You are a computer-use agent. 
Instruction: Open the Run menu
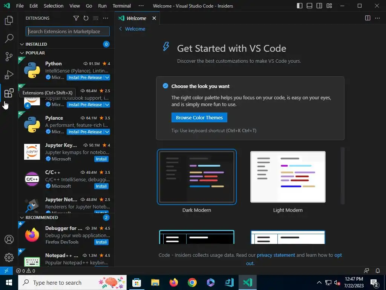(x=102, y=6)
